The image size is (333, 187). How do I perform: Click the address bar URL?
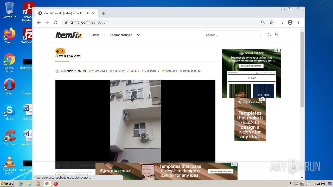pyautogui.click(x=88, y=22)
